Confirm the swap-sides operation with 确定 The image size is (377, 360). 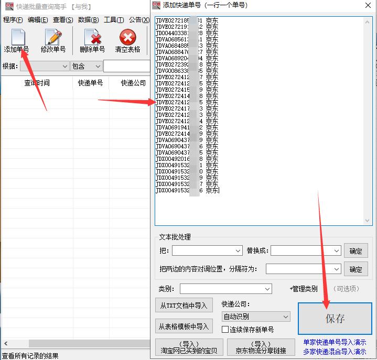point(356,269)
